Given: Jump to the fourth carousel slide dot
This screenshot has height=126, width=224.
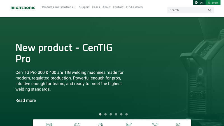Looking at the screenshot, I should [116, 114].
